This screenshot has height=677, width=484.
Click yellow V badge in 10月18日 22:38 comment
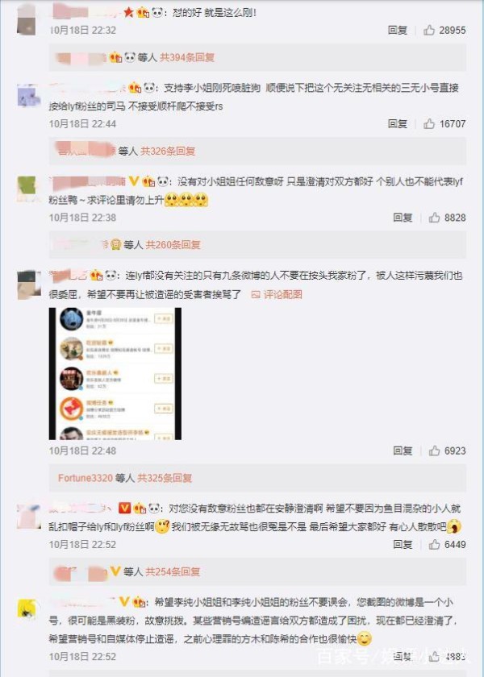tap(134, 181)
